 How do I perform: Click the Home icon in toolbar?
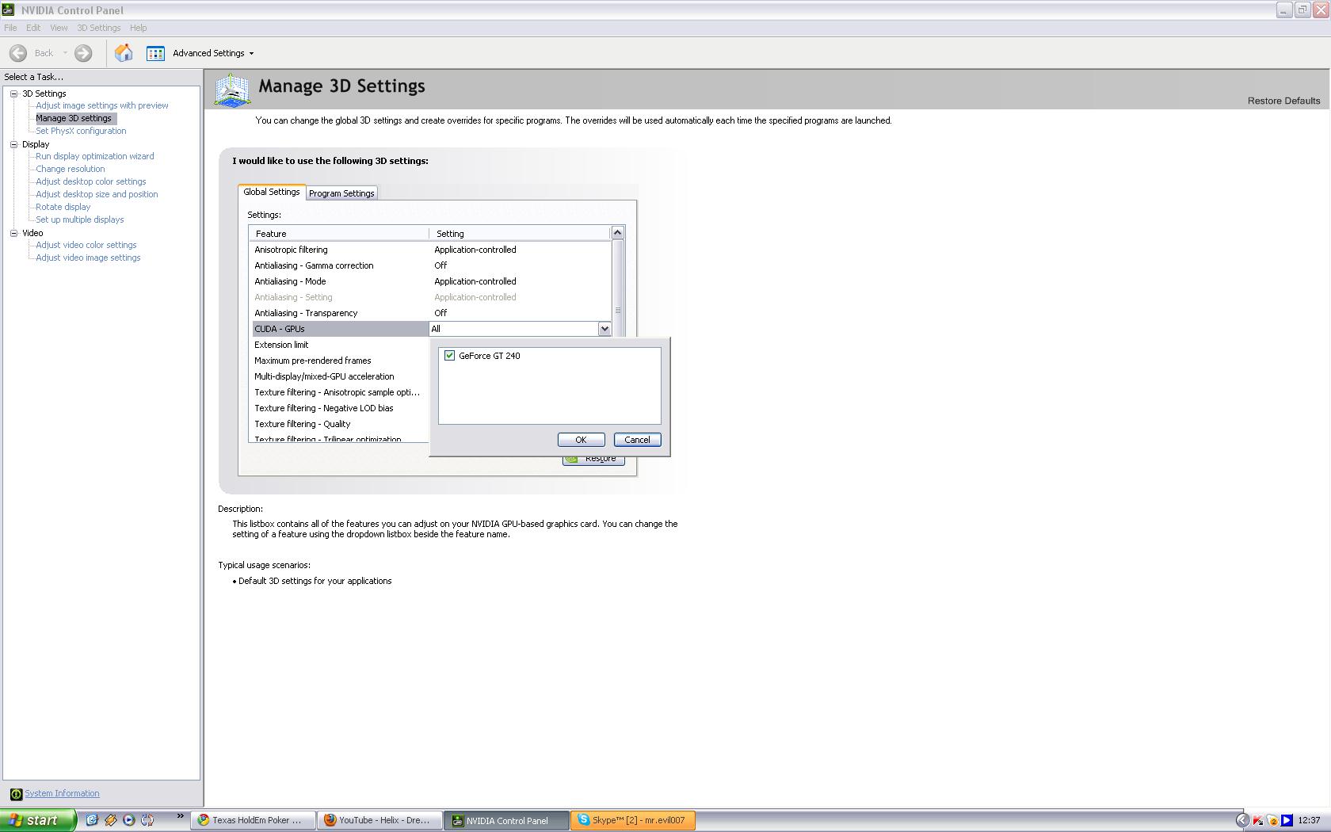(x=124, y=53)
